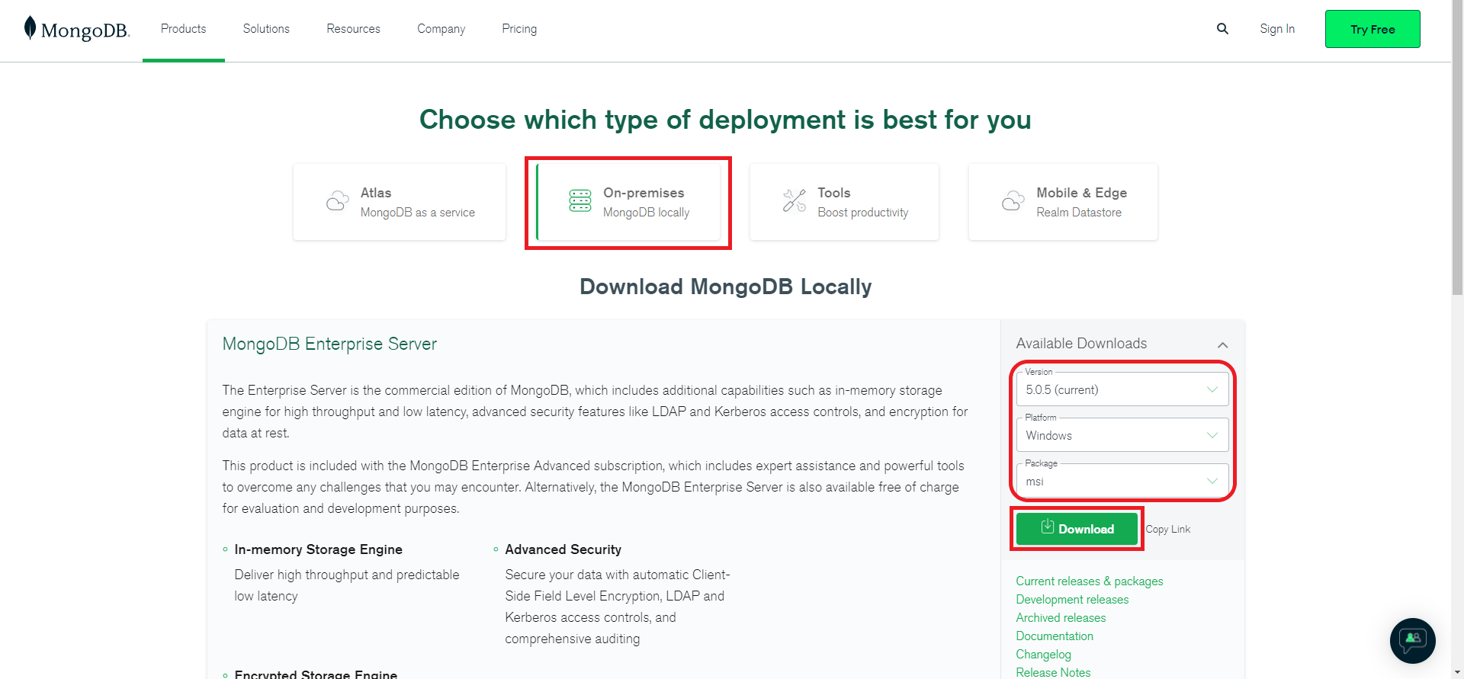Collapse the Available Downloads panel chevron
The image size is (1464, 679).
point(1222,345)
